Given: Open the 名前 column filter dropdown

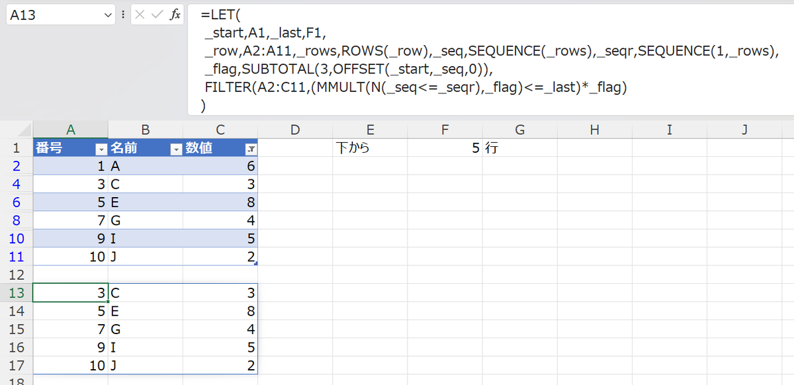Looking at the screenshot, I should [176, 149].
